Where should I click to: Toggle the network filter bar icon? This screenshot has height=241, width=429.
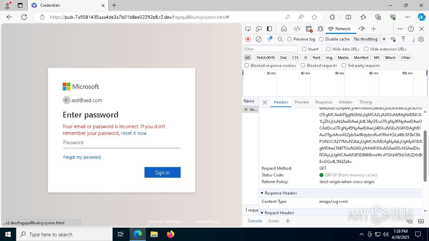pyautogui.click(x=269, y=39)
